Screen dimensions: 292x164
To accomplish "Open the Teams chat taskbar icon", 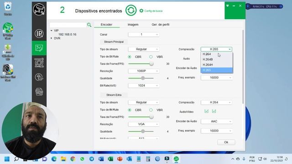I will (45, 159).
